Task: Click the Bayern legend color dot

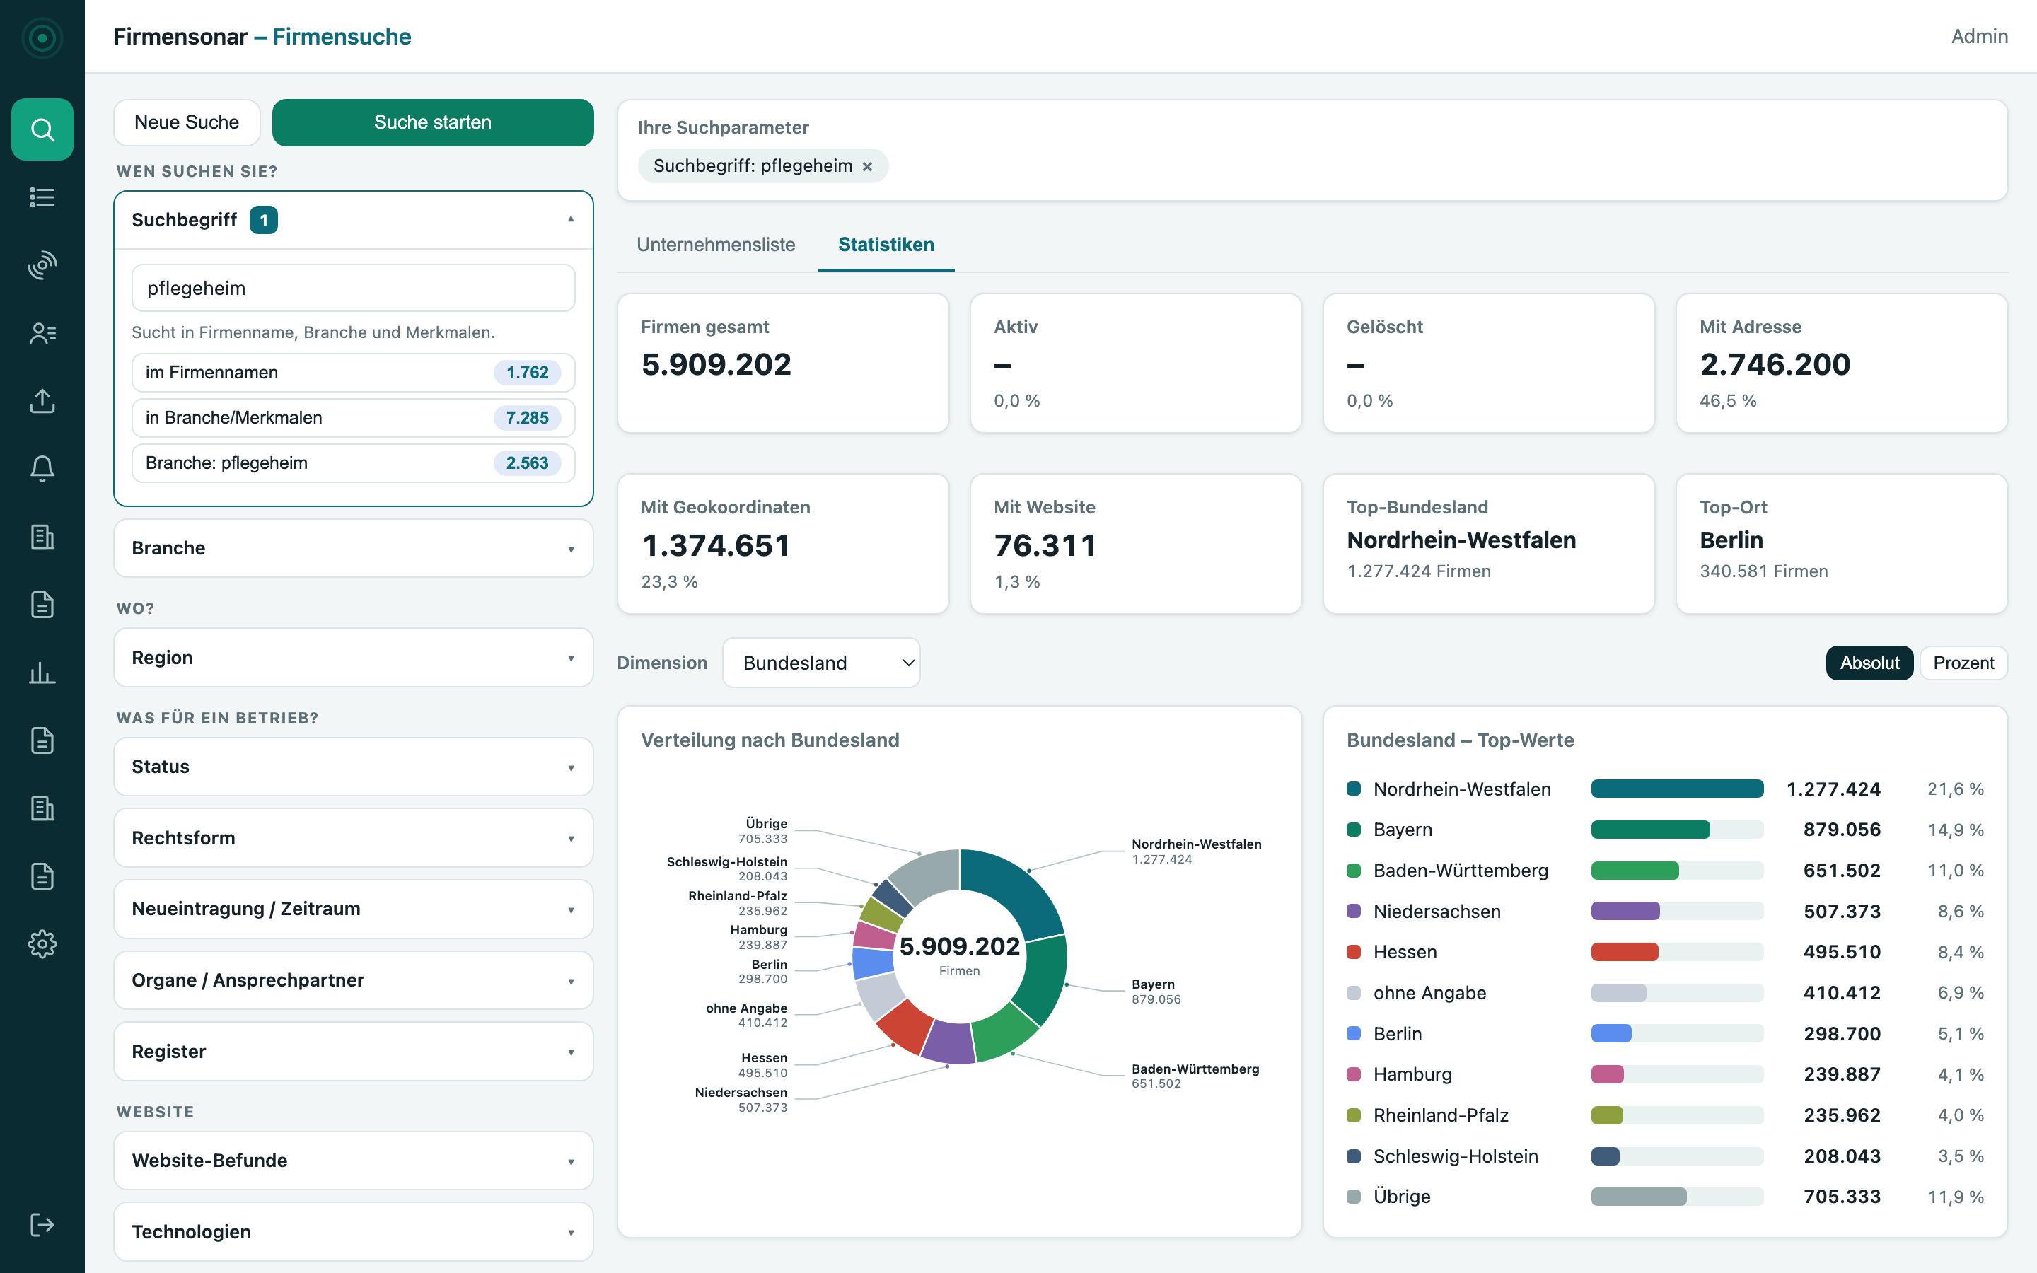Action: [x=1354, y=830]
